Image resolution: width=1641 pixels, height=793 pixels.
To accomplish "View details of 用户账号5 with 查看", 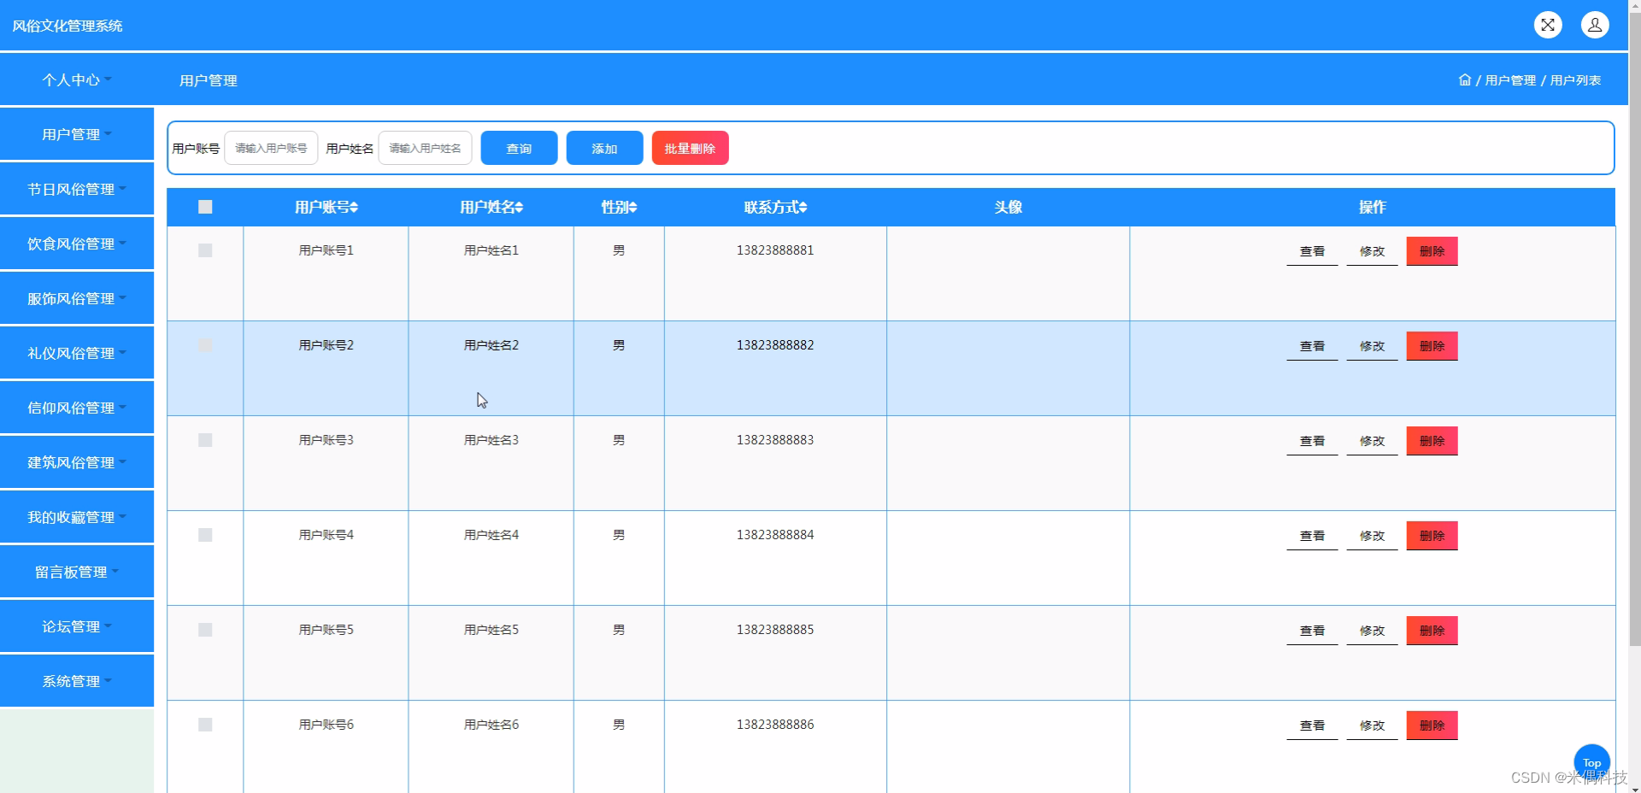I will (x=1312, y=631).
